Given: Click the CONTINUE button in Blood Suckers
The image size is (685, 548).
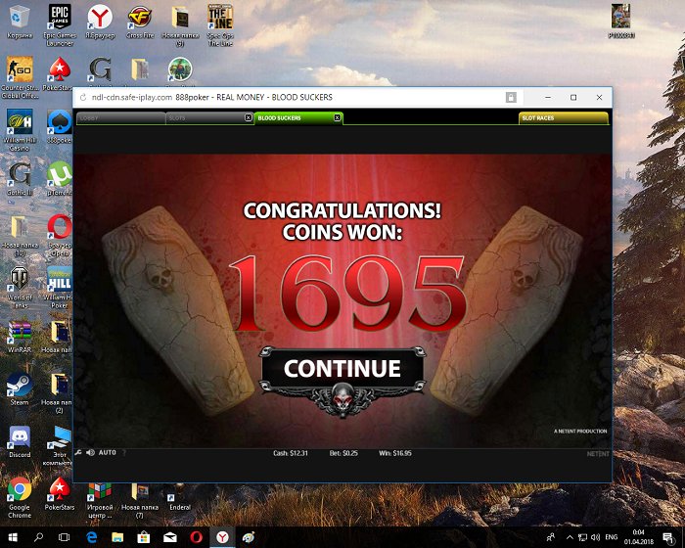Looking at the screenshot, I should (x=342, y=368).
